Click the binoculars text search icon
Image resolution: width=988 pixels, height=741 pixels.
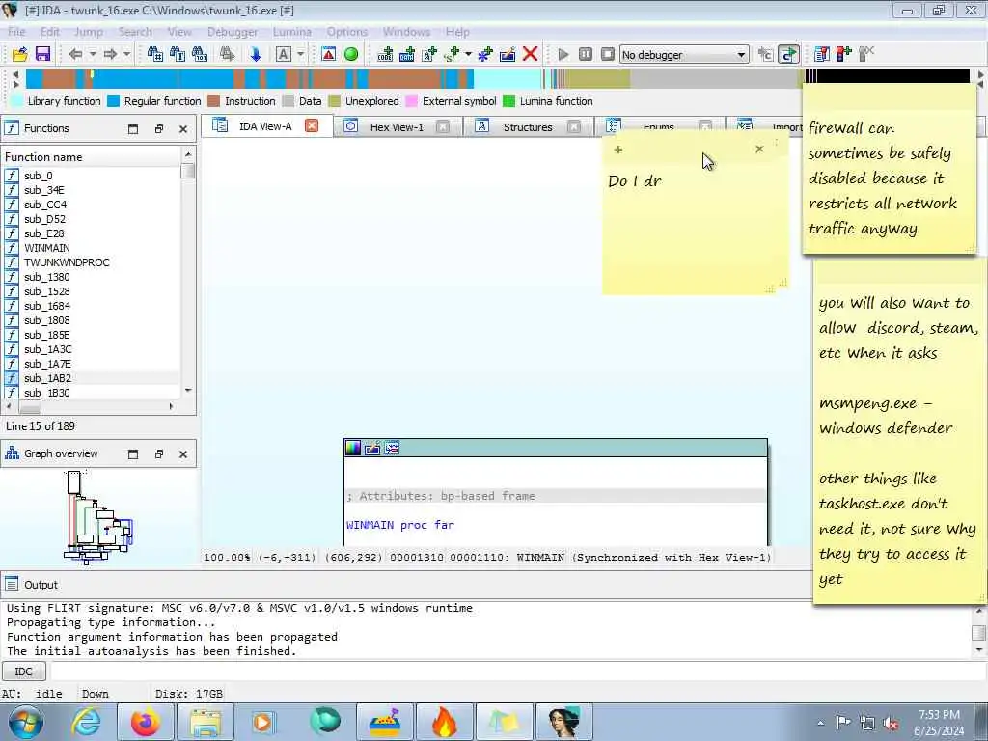178,54
